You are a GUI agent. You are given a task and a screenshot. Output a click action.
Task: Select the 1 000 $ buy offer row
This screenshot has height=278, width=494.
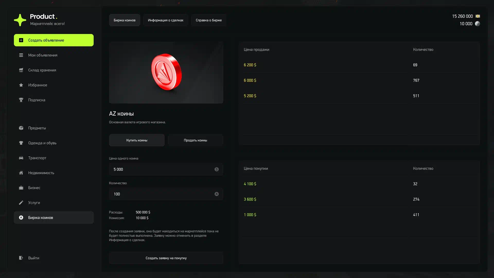[x=359, y=215]
